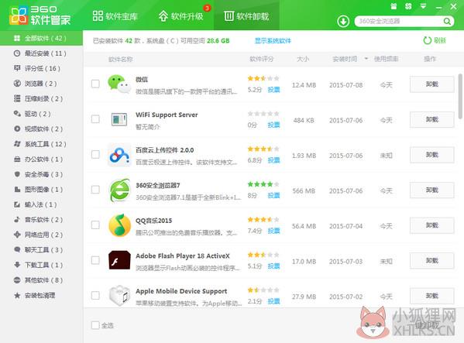Click the search magnifier icon
464x343 pixels.
click(447, 21)
